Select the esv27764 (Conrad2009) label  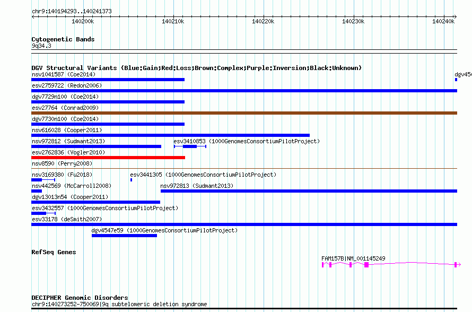(65, 108)
